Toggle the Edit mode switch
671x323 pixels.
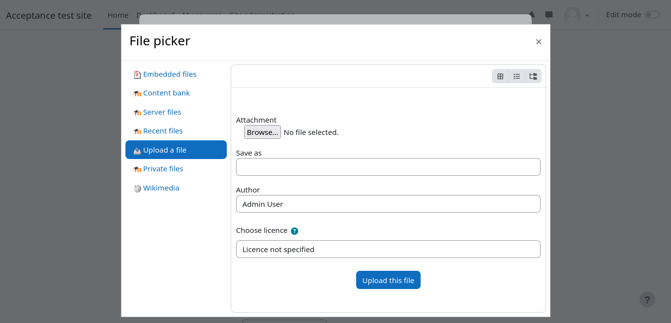tap(652, 15)
